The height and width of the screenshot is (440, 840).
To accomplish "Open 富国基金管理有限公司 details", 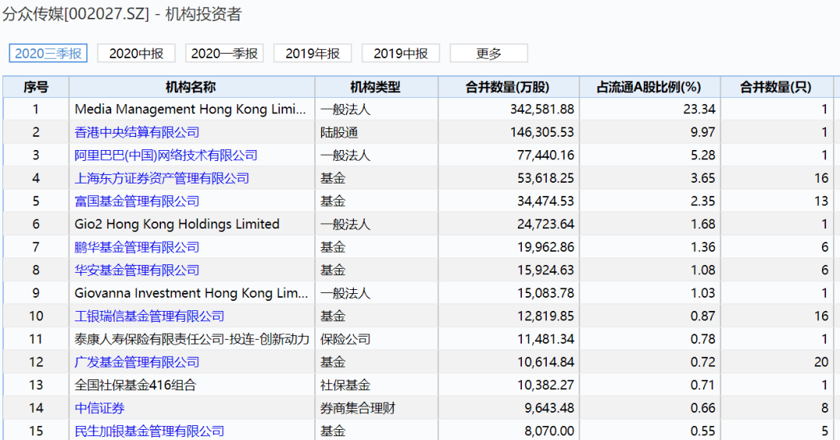I will [137, 201].
